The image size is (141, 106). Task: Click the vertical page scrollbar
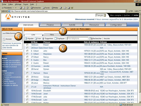click(140, 58)
